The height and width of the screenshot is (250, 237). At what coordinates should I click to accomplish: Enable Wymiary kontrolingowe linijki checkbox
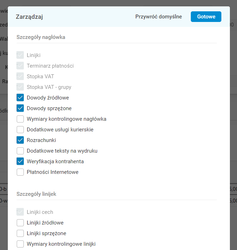20,244
